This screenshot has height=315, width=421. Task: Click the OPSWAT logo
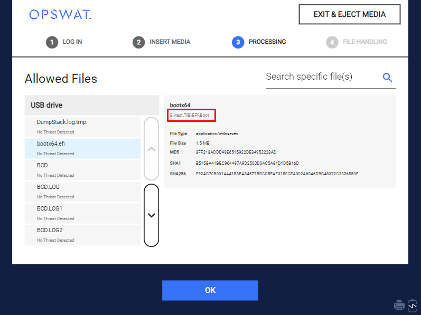point(60,14)
